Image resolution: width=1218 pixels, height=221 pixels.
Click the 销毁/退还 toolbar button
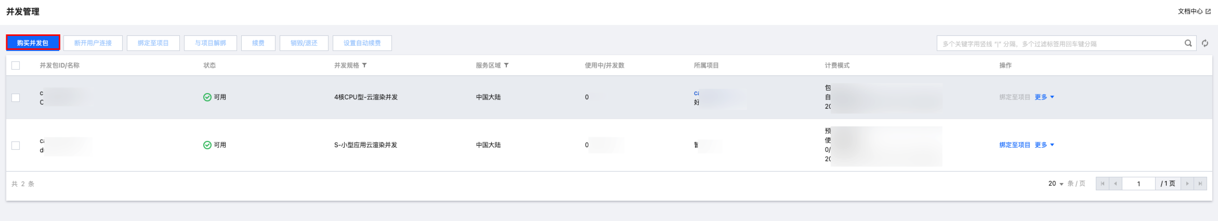click(x=304, y=43)
